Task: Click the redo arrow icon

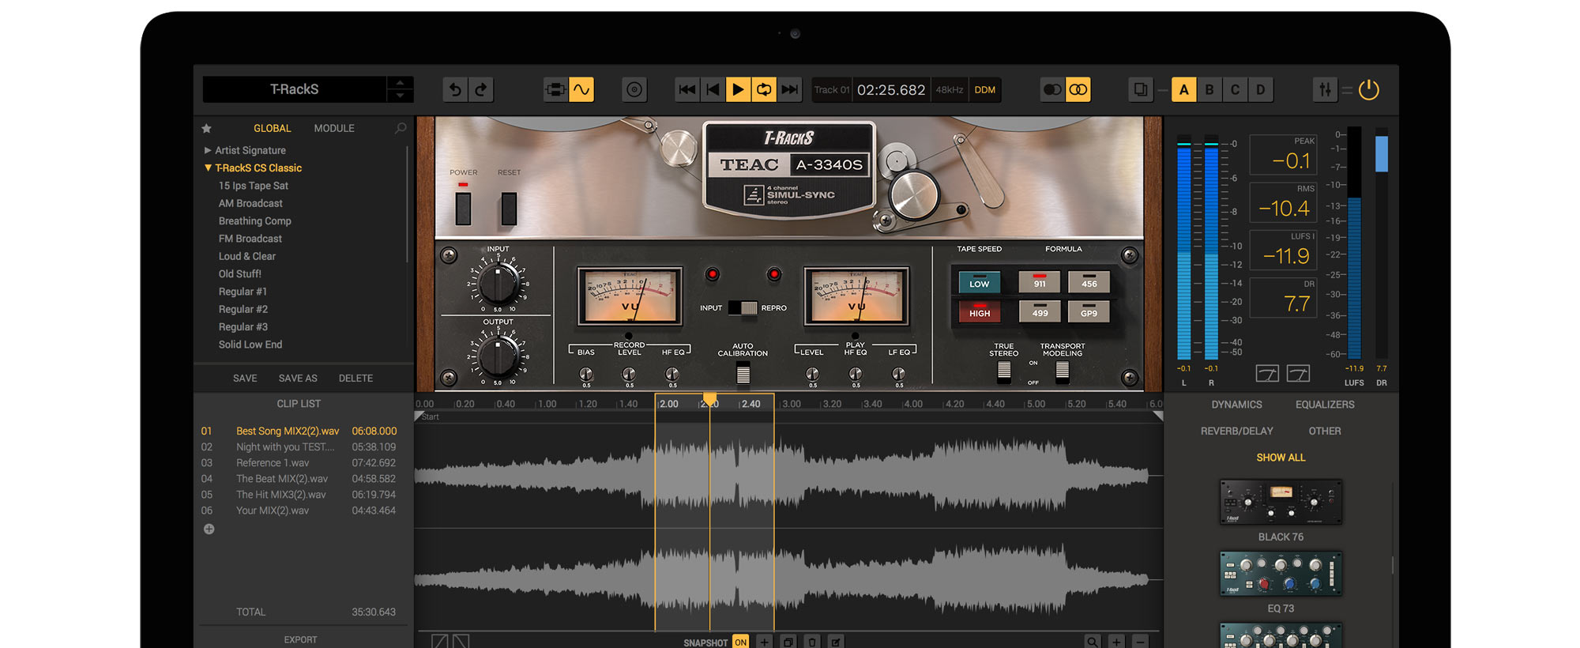Action: (x=481, y=90)
